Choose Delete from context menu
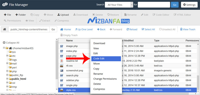The image size is (200, 95). (106, 84)
